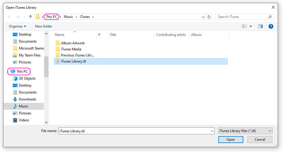Viewport: 284px width, 152px height.
Task: Click the Music note icon
Action: click(x=15, y=106)
